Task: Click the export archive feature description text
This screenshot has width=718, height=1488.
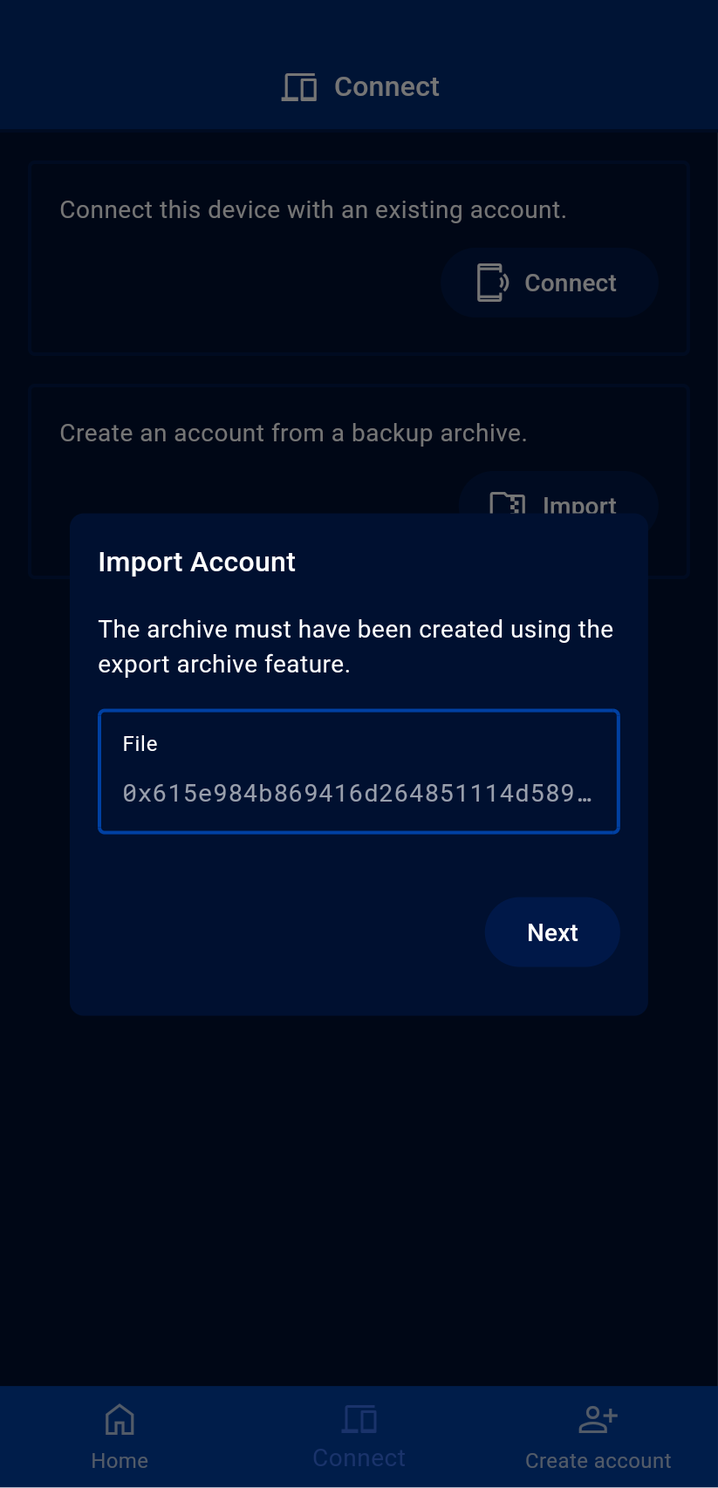Action: coord(355,646)
